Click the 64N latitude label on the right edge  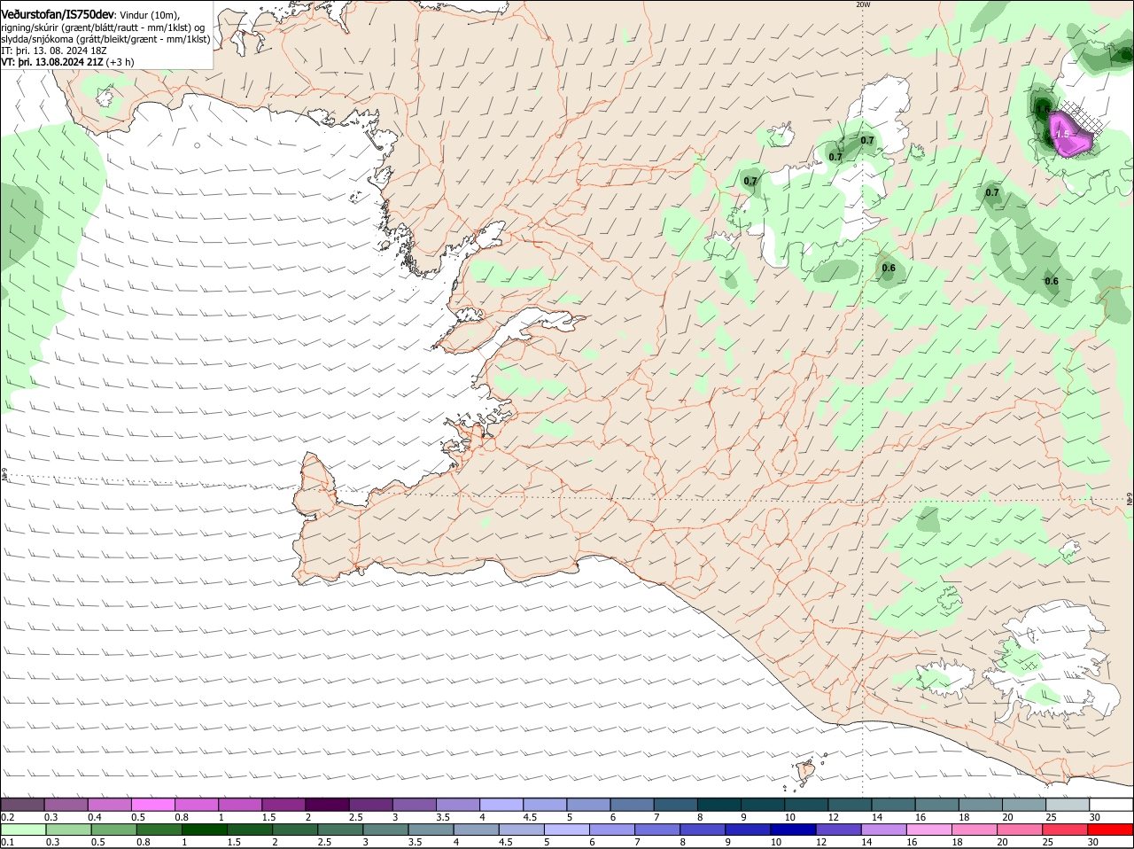(1130, 499)
